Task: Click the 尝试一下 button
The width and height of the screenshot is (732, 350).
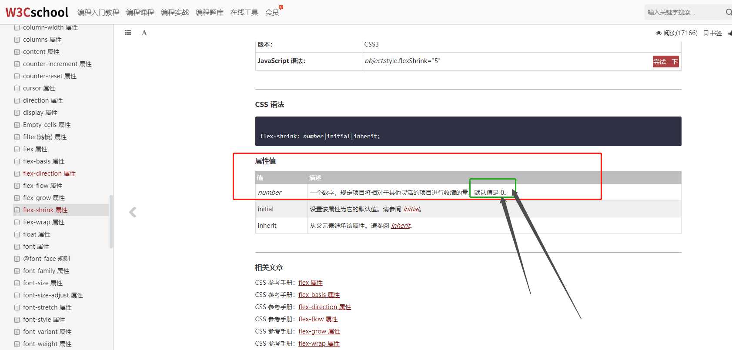Action: tap(665, 62)
